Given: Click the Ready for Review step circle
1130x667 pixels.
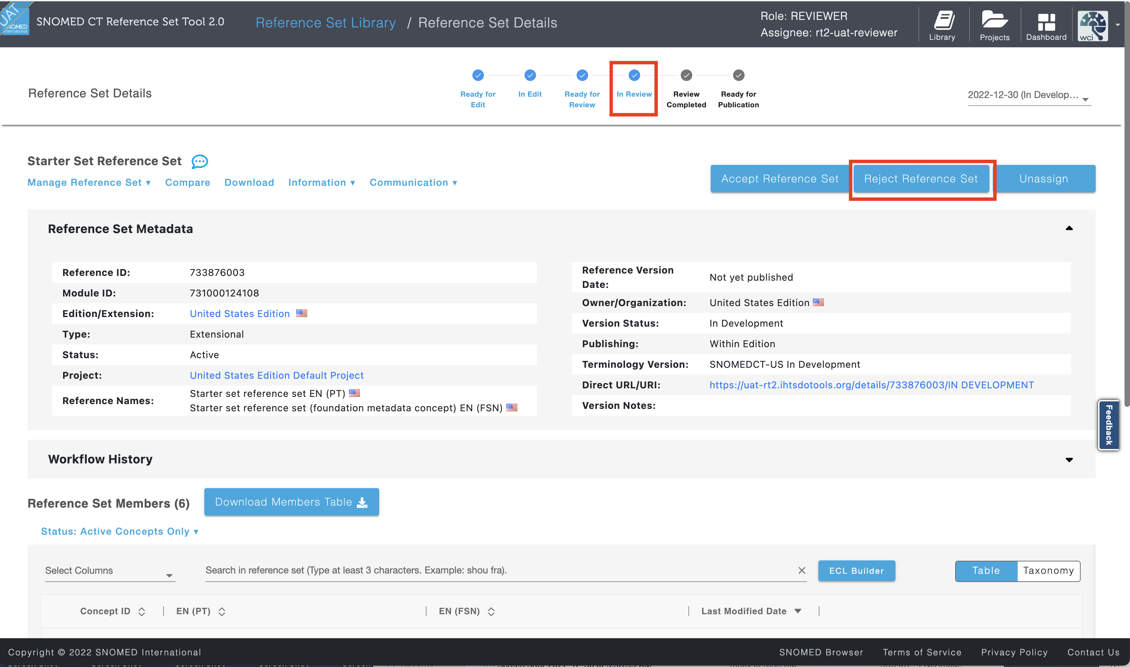Looking at the screenshot, I should tap(582, 75).
